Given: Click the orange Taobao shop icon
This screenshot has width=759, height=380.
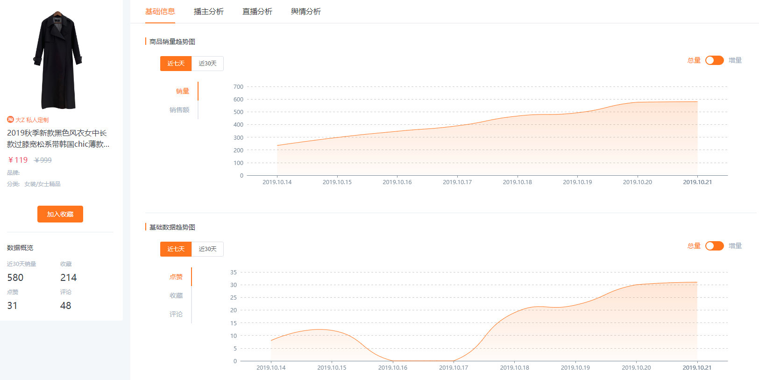Looking at the screenshot, I should pyautogui.click(x=10, y=120).
